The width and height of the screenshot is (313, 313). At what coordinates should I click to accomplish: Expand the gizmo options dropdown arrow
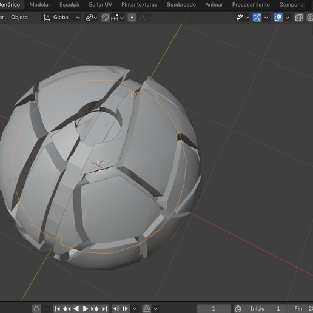(x=266, y=18)
